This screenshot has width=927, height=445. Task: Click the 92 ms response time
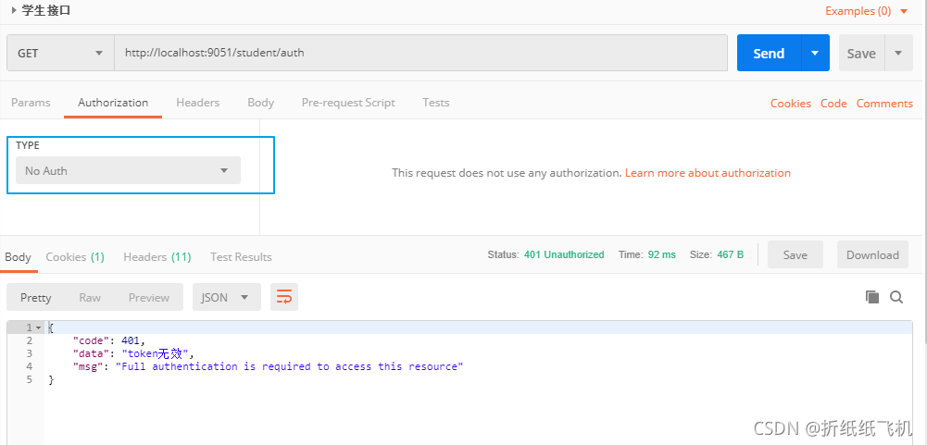[661, 254]
